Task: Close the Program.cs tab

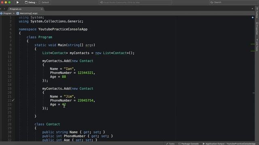Action: (x=41, y=9)
